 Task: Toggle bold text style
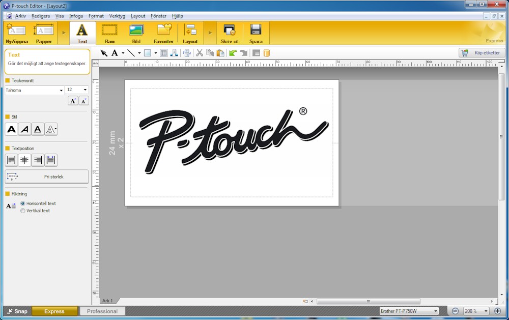coord(11,130)
